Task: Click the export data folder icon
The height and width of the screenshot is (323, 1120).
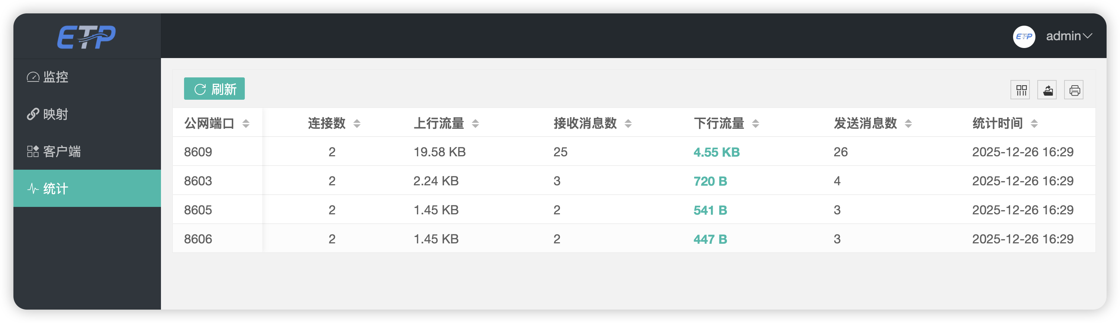Action: [x=1047, y=89]
